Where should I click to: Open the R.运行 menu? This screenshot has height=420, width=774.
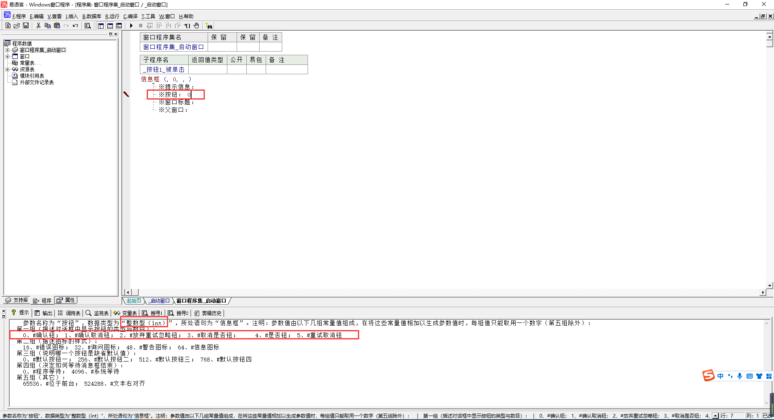112,17
